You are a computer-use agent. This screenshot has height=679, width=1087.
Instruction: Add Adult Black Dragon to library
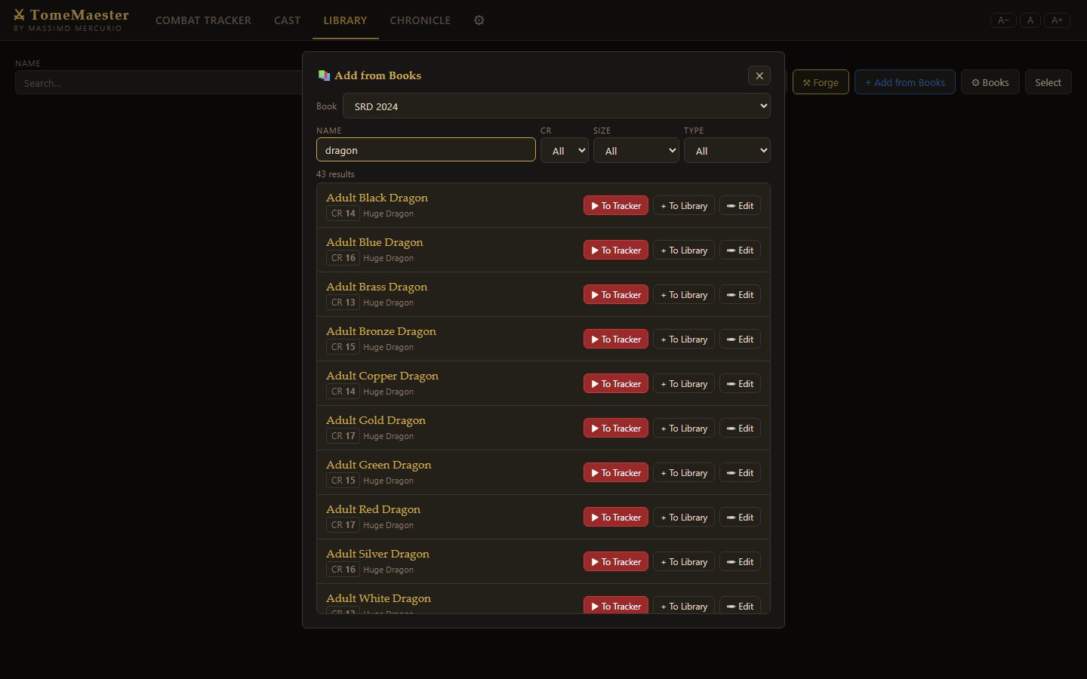[x=684, y=205]
